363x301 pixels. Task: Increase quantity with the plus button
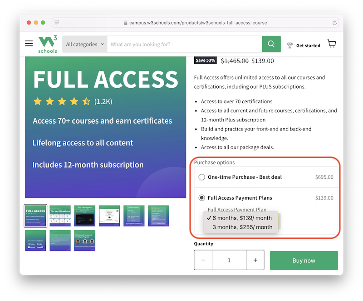[255, 260]
